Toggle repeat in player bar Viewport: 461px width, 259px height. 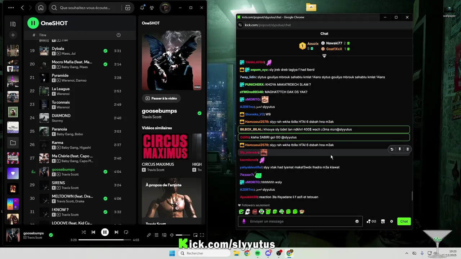126,232
